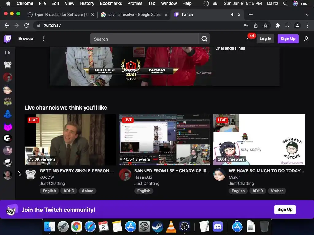Launch VLC from the dock

(171, 227)
